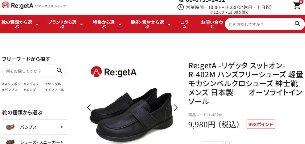The image size is (305, 144).
Task: Click search magnifier in red navigation bar
Action: [x=297, y=24]
